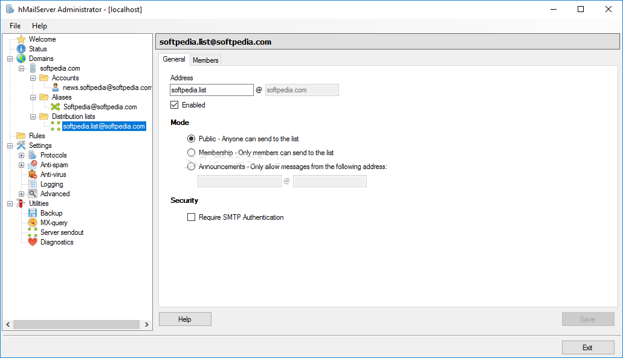Screen dimensions: 623x358
Task: Collapse the Aliases node
Action: (33, 97)
